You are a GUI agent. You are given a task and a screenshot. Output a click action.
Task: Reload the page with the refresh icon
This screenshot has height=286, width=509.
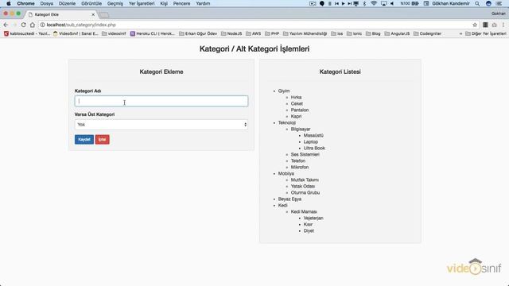coord(23,25)
